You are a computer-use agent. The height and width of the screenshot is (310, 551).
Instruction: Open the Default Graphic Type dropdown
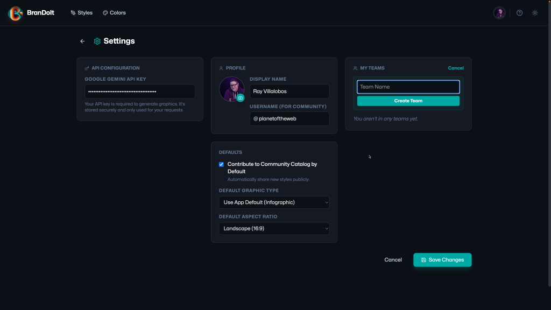point(274,202)
